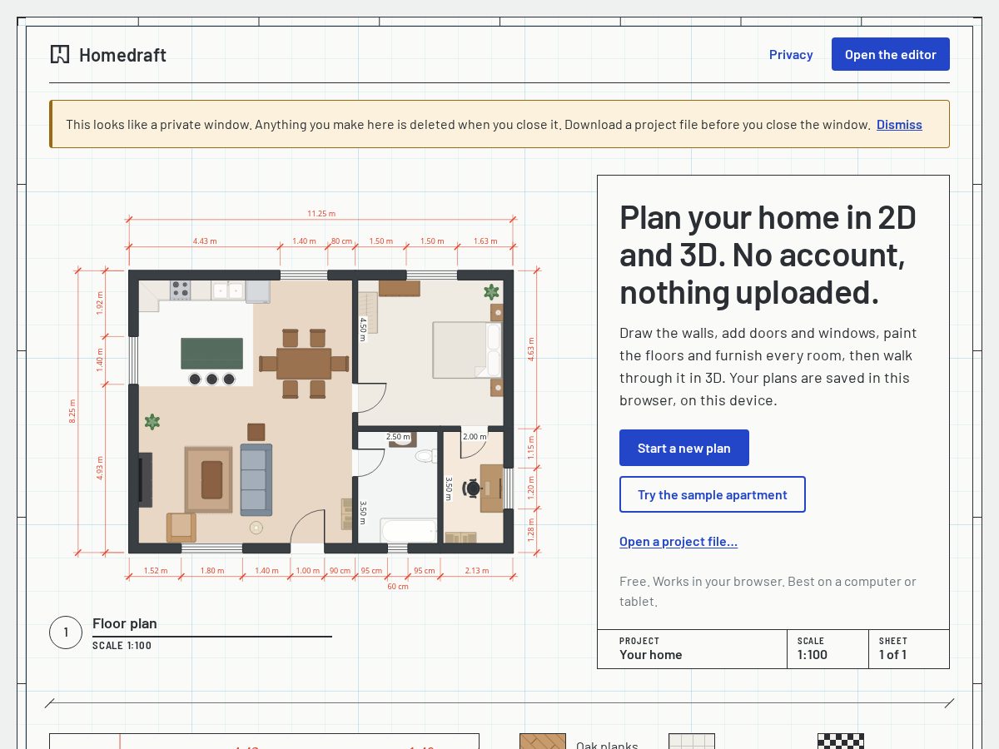Click the 8.25 m overall height dimension
The image size is (999, 749).
pyautogui.click(x=72, y=411)
